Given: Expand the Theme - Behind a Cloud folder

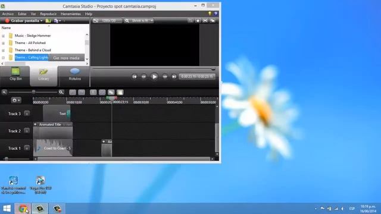Looking at the screenshot, I should (3, 51).
